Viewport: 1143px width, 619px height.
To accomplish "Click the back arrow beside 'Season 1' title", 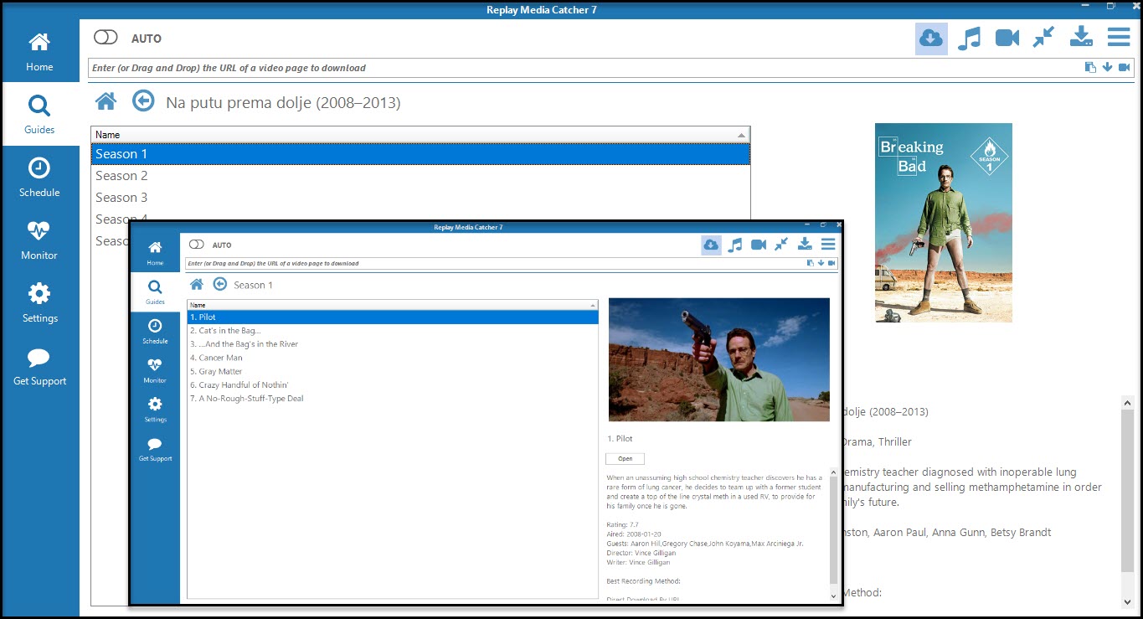I will coord(220,284).
